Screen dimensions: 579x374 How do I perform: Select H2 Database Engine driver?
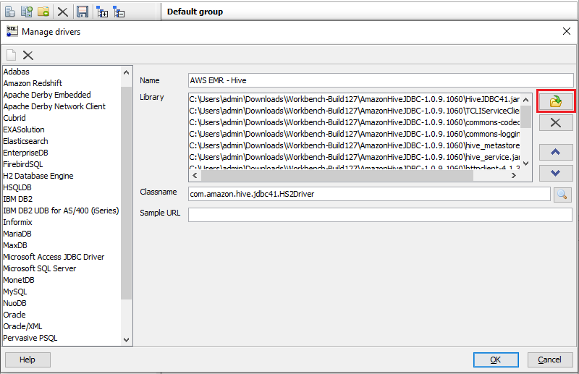62,176
